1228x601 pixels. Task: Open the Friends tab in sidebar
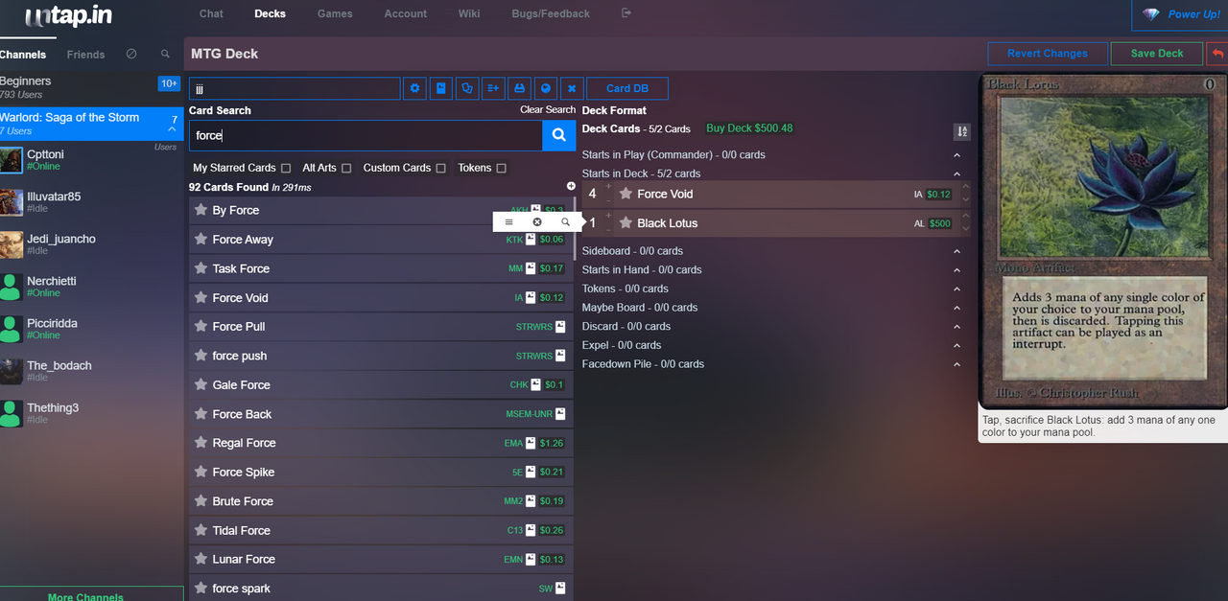(x=86, y=55)
